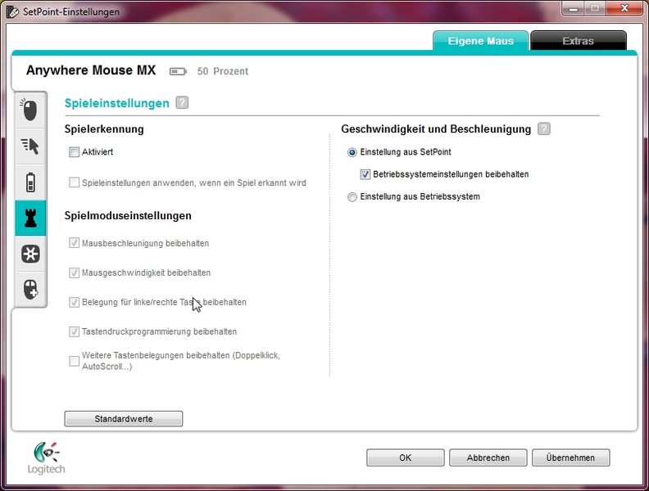Viewport: 649px width, 491px height.
Task: Click the Anywhere Mouse MX device name
Action: click(x=91, y=70)
